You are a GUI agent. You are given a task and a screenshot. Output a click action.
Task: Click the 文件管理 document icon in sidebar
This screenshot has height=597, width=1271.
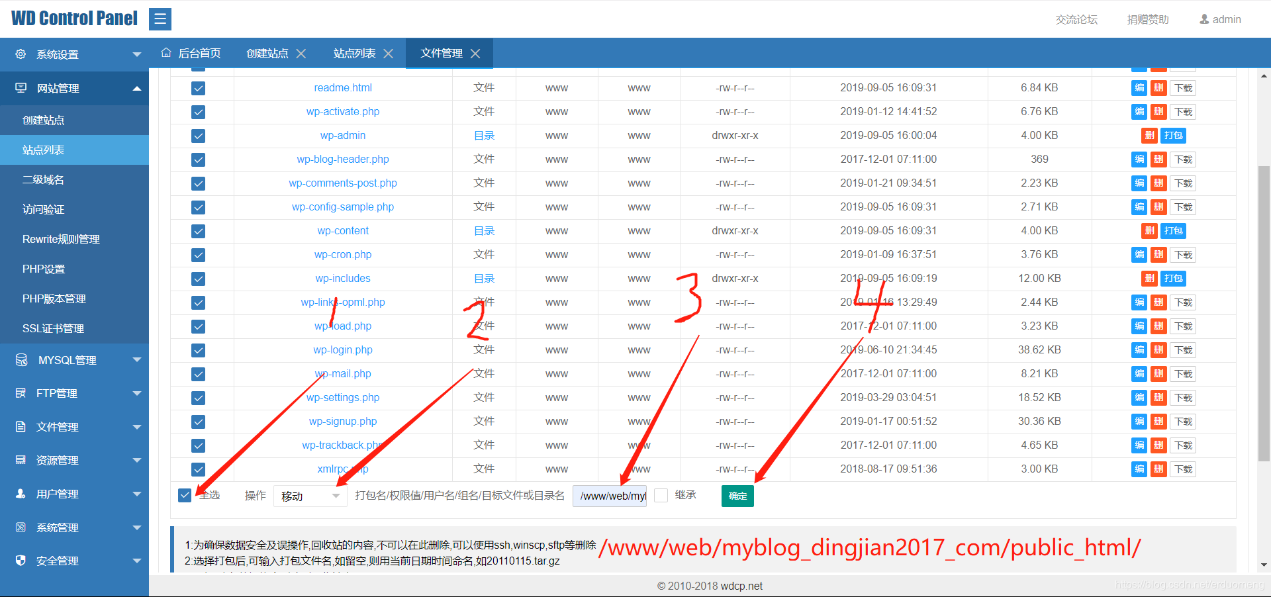[x=21, y=427]
